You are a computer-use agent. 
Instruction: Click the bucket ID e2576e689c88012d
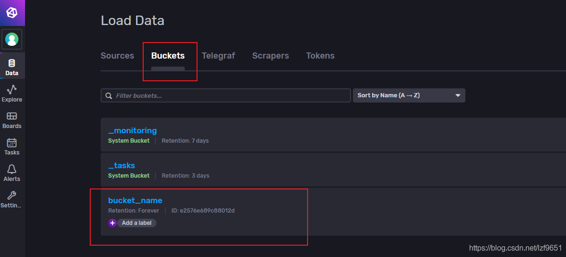click(x=203, y=210)
